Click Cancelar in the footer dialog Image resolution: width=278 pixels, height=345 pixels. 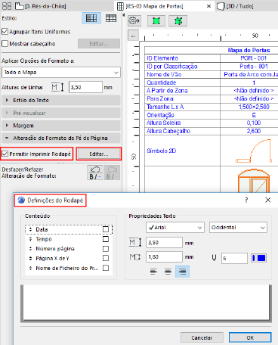click(202, 337)
